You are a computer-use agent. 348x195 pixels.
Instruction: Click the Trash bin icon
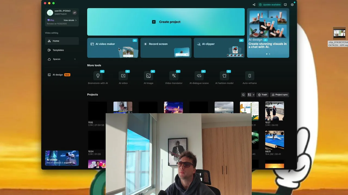pos(259,95)
